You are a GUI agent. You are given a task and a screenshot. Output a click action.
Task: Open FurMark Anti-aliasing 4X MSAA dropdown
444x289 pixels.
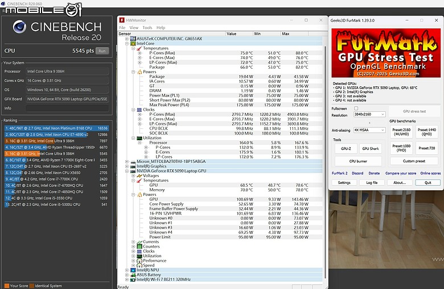369,130
